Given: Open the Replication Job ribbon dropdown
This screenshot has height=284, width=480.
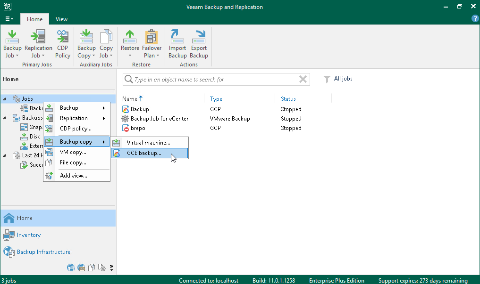Looking at the screenshot, I should (38, 44).
